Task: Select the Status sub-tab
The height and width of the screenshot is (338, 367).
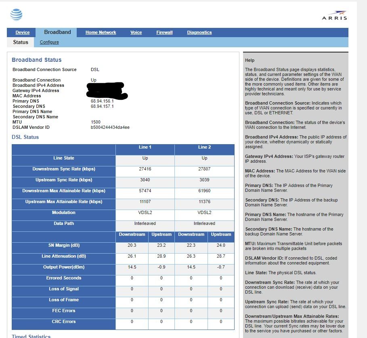Action: pos(21,42)
